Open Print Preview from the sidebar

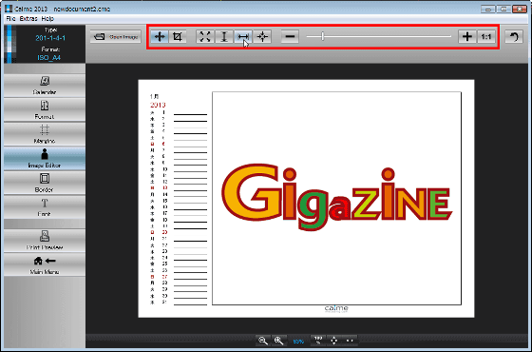tap(45, 240)
